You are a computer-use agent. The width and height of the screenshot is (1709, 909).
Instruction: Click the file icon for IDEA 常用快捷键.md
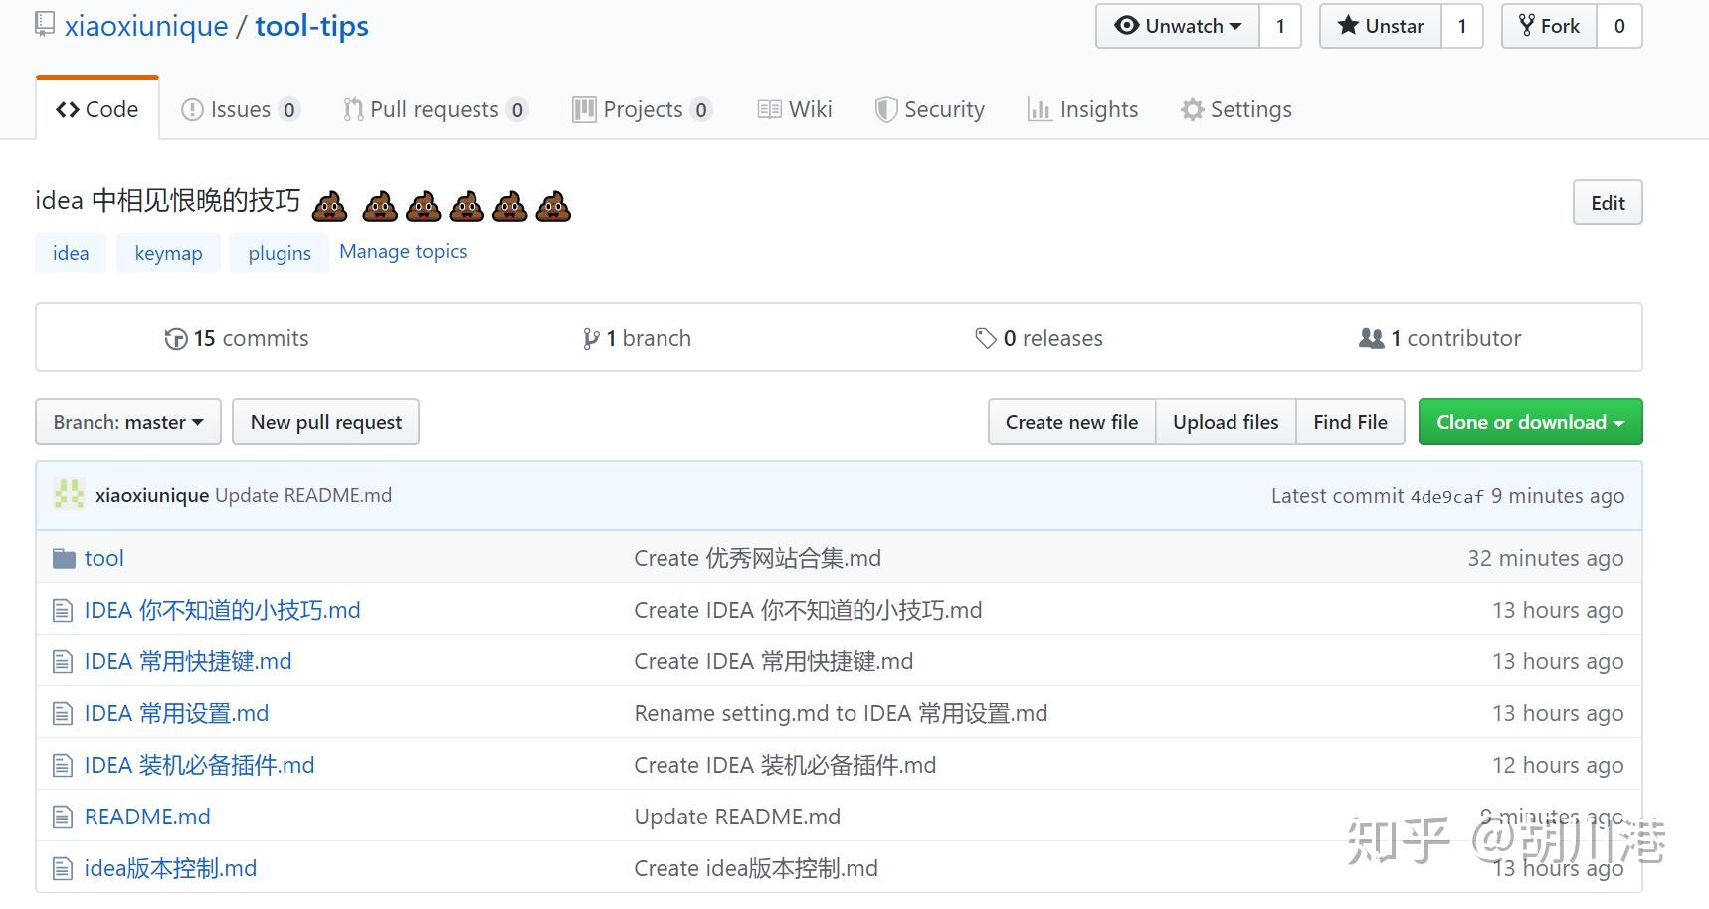[x=63, y=661]
